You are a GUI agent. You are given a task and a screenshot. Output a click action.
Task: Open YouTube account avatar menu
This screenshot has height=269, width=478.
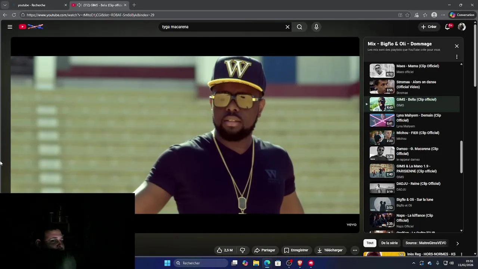pos(462,27)
